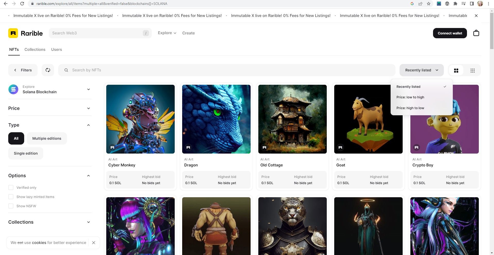Switch to the compact grid view icon
Viewport: 494px width, 255px height.
pos(472,70)
